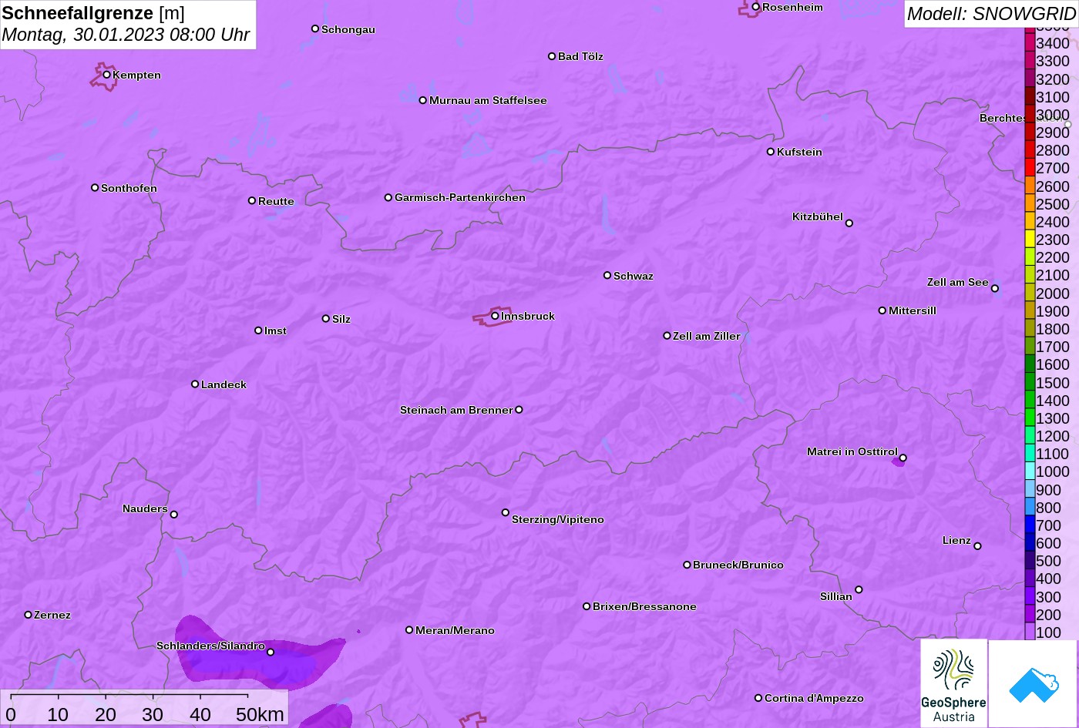Select the Zernez marker dot
Viewport: 1079px width, 728px height.
(28, 615)
